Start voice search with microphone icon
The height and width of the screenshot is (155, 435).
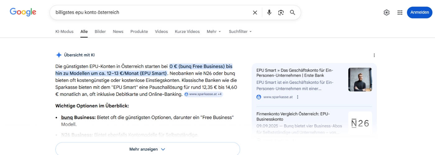(x=269, y=12)
